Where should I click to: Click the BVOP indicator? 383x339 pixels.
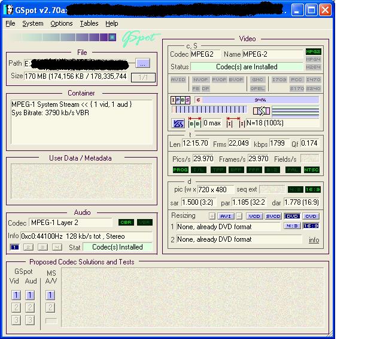236,79
